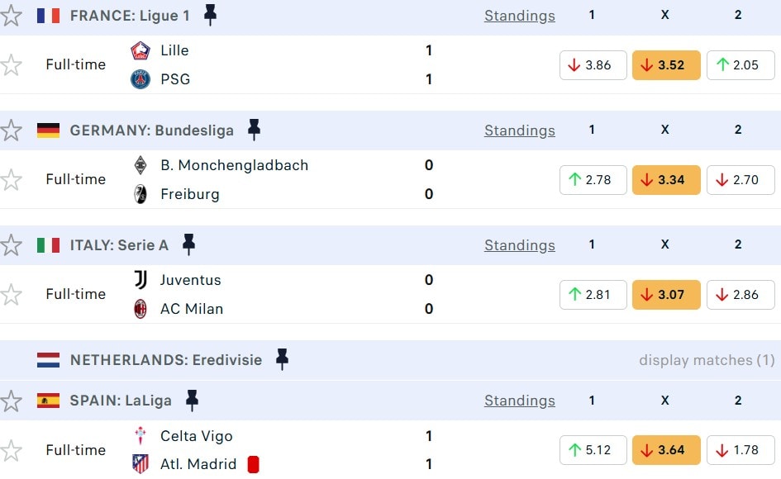
Task: Click highlighted 3.64 draw odds for Celta Vigo match
Action: pos(666,450)
